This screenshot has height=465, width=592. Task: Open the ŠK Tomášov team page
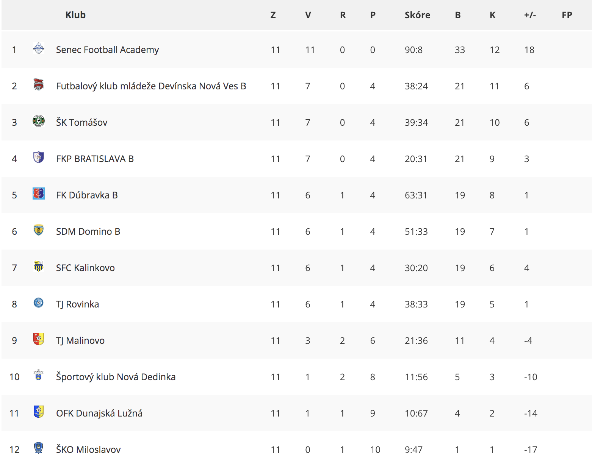[x=81, y=122]
